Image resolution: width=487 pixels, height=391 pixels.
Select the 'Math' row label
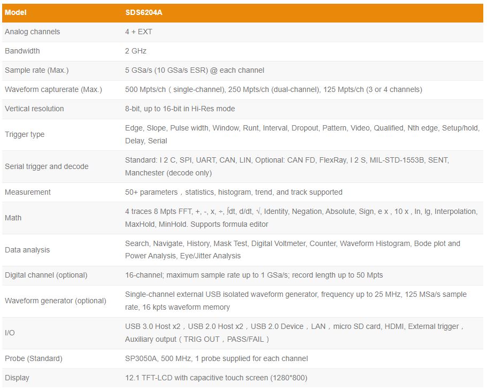(x=13, y=218)
